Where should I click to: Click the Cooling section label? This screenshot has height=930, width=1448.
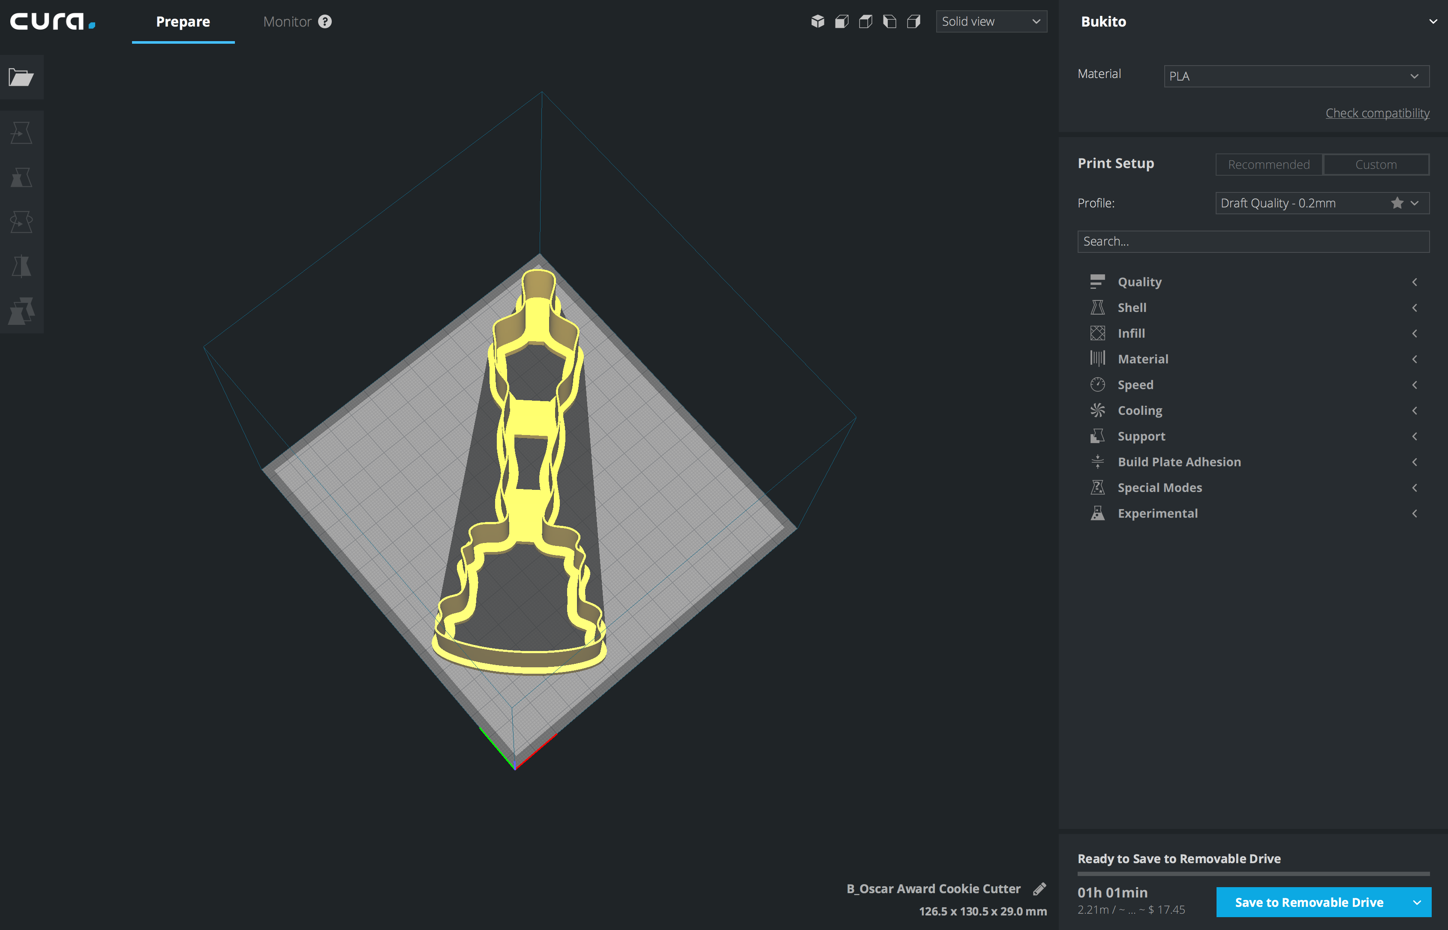(x=1139, y=411)
